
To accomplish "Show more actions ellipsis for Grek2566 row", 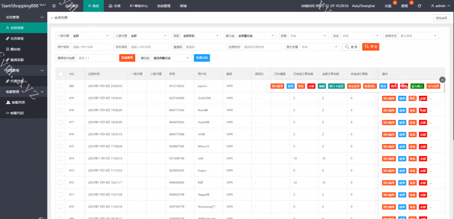I will click(431, 98).
